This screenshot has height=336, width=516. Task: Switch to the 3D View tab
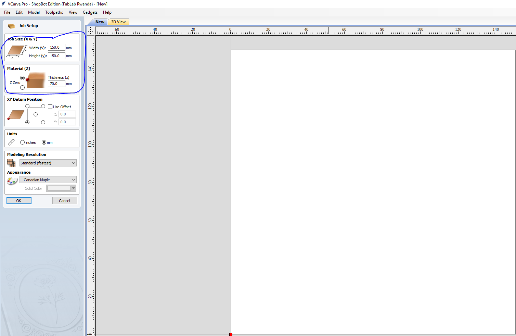pos(118,22)
